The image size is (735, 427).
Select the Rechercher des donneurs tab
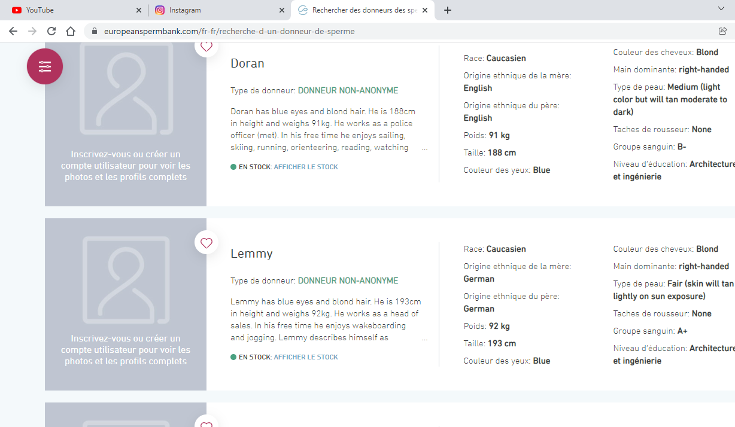(x=363, y=10)
